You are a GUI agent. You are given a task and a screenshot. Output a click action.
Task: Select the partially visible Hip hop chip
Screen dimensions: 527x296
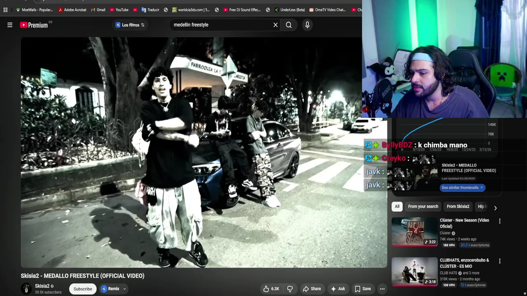point(482,206)
